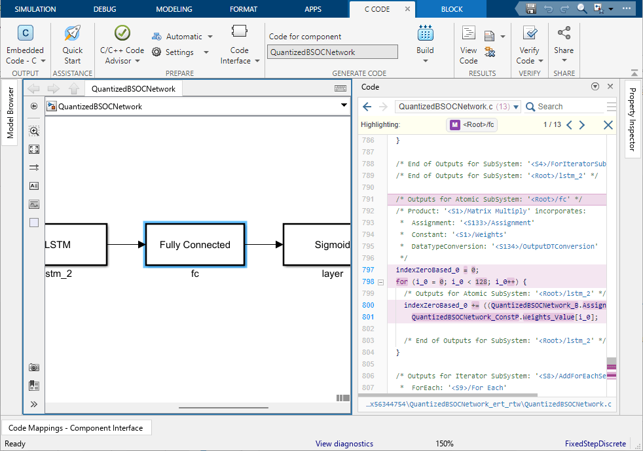
Task: Save the model using the floppy disk icon
Action: [x=531, y=9]
